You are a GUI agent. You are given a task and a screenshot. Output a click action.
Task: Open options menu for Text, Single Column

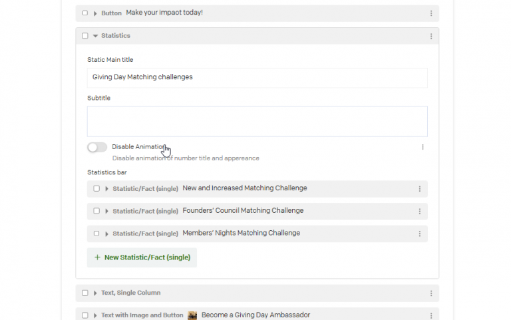[x=431, y=293]
